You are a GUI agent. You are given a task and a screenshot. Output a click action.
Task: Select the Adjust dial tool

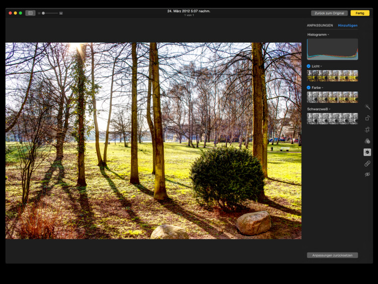pyautogui.click(x=367, y=152)
